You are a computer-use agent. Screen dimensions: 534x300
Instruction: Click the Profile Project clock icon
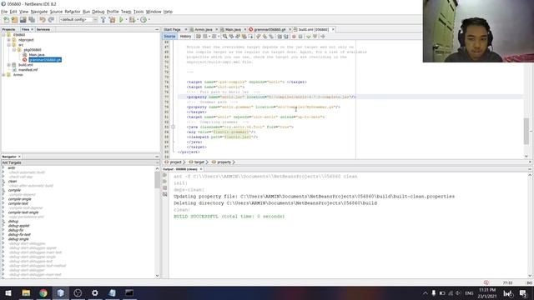pos(144,20)
